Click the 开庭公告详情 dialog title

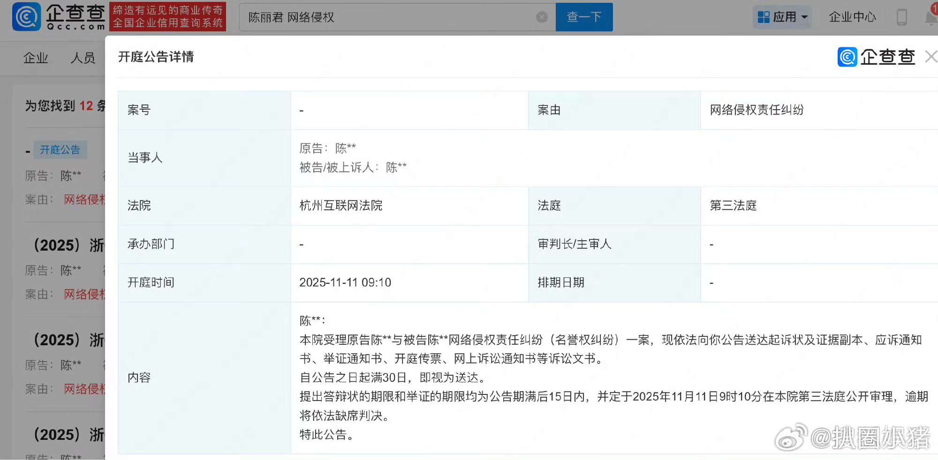(x=156, y=57)
